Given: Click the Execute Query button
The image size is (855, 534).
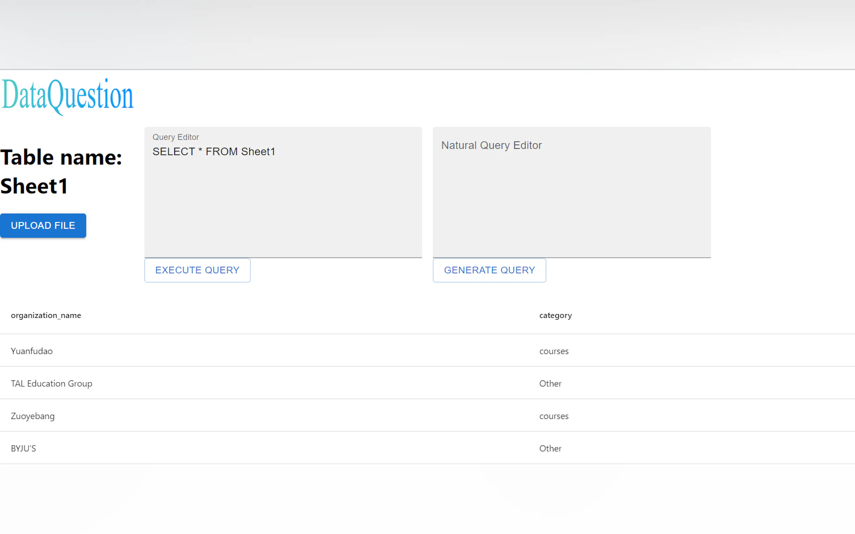Looking at the screenshot, I should 197,270.
